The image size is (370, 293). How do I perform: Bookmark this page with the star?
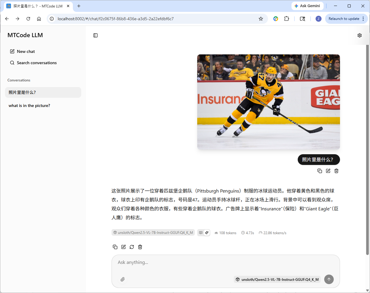tap(261, 19)
